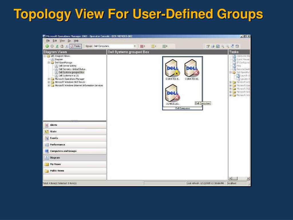Expand the Microsoft SQL folder in Tasks
This screenshot has height=220, width=293.
pos(231,89)
